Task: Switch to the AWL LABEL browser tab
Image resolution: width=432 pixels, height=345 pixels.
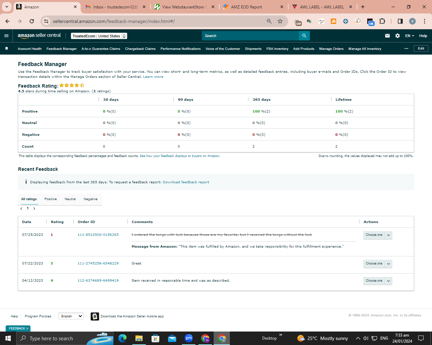Action: tap(322, 7)
